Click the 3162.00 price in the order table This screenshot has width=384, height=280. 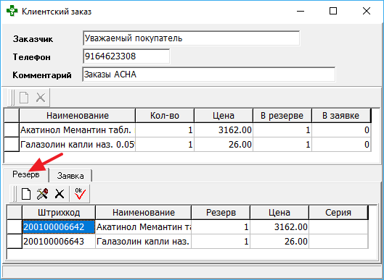point(224,130)
